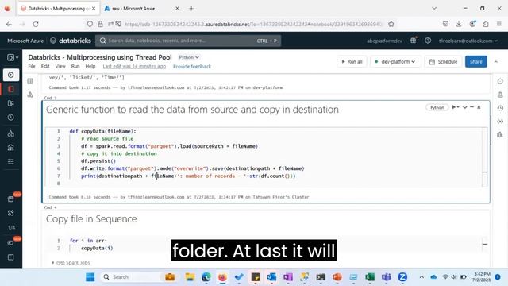This screenshot has width=508, height=286.
Task: Open the notebook table of contents icon
Action: coord(30,81)
